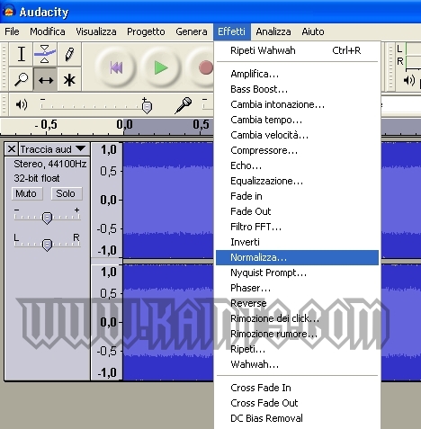Select the Time Shift arrow tool
421x429 pixels.
45,79
